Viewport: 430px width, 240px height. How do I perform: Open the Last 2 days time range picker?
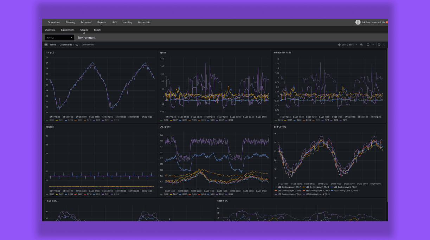click(x=348, y=45)
